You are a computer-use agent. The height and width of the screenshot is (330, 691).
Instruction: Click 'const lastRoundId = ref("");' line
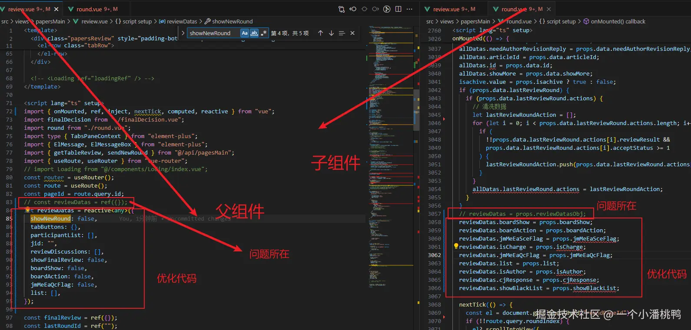[70, 326]
